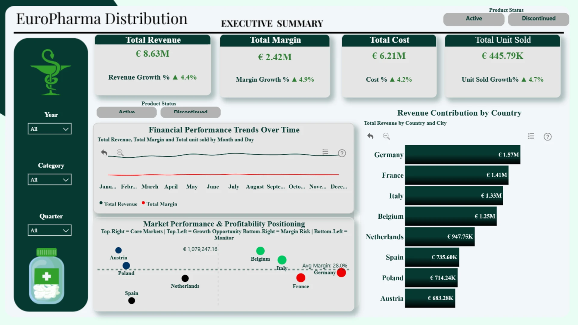The width and height of the screenshot is (578, 325).
Task: Toggle the Active slicer above the trends chart
Action: click(126, 112)
